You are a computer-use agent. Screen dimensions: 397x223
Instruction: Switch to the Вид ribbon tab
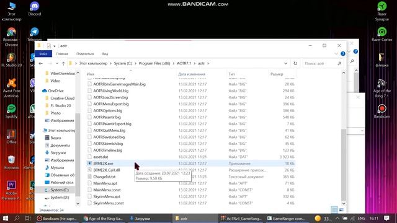[x=105, y=54]
